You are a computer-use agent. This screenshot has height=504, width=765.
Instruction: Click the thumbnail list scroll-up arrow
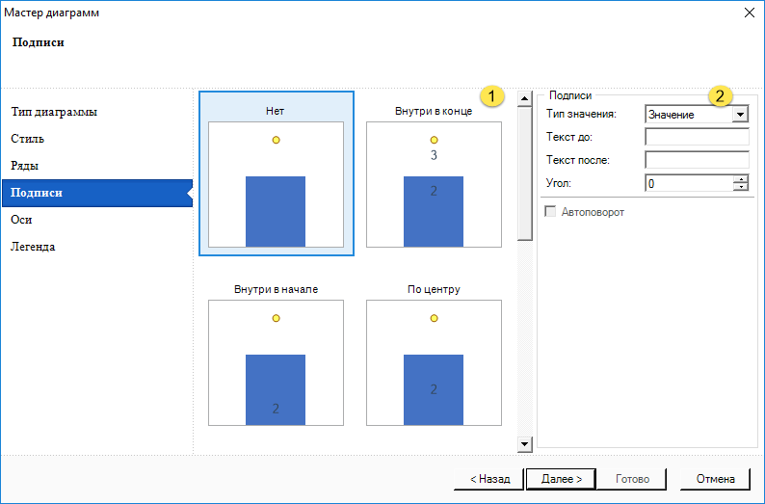tap(524, 98)
